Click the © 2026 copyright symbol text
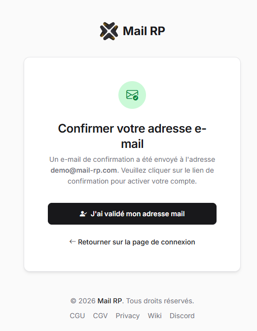This screenshot has width=257, height=331. pos(83,301)
